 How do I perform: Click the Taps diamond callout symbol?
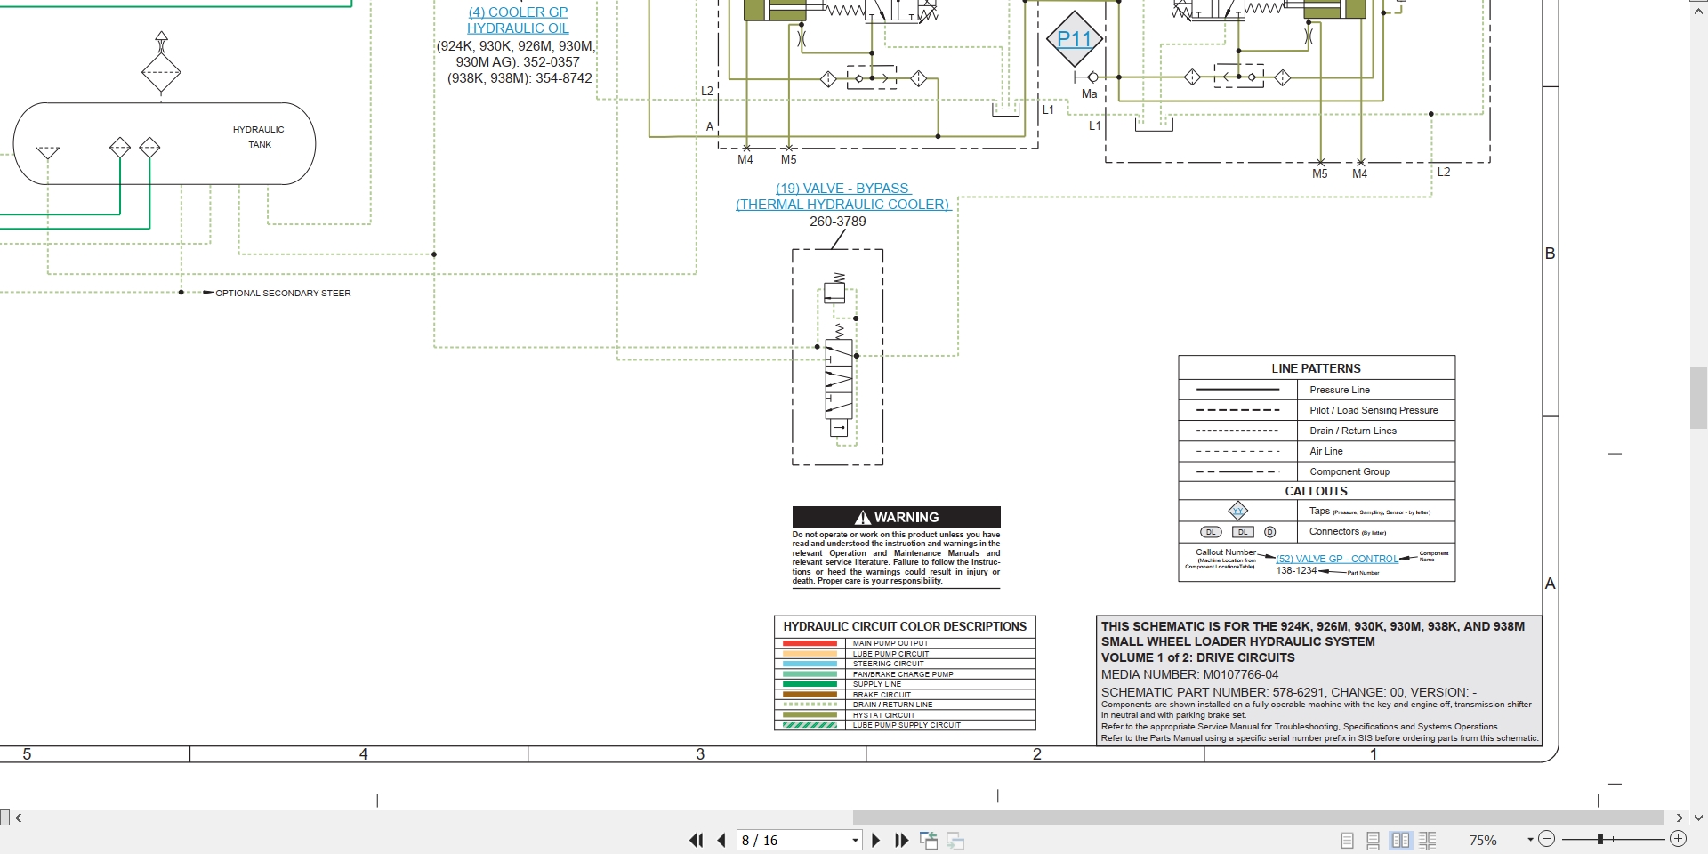[x=1237, y=511]
